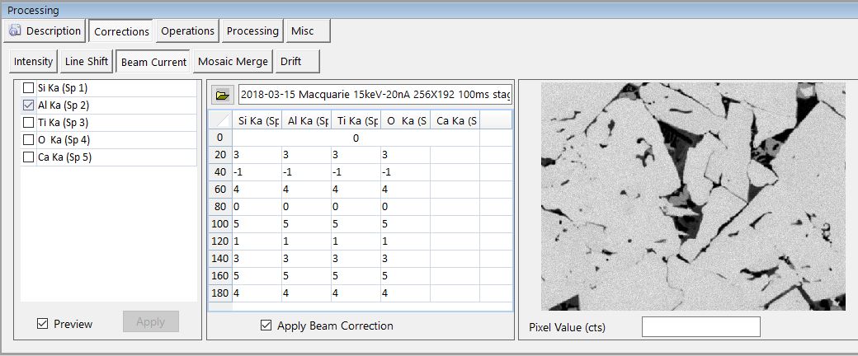Open the Description tab with document icon
Screen dimensions: 858x356
tap(46, 31)
